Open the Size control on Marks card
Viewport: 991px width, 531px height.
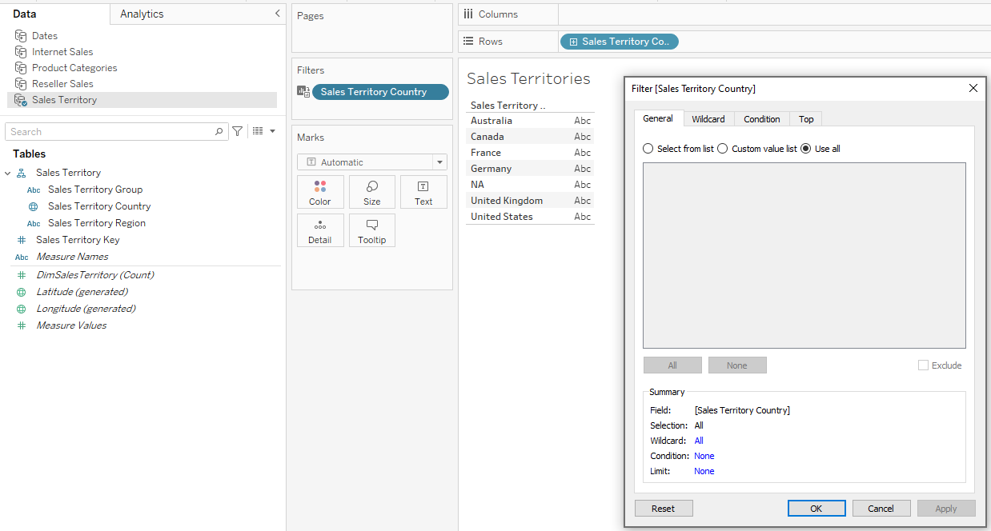point(371,191)
